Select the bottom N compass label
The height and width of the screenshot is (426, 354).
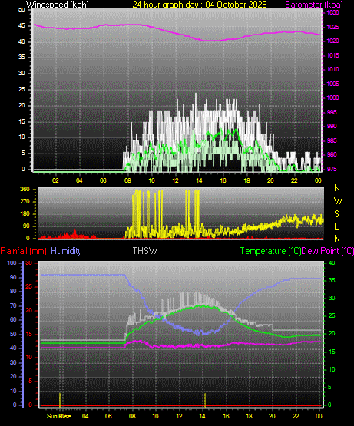point(337,239)
